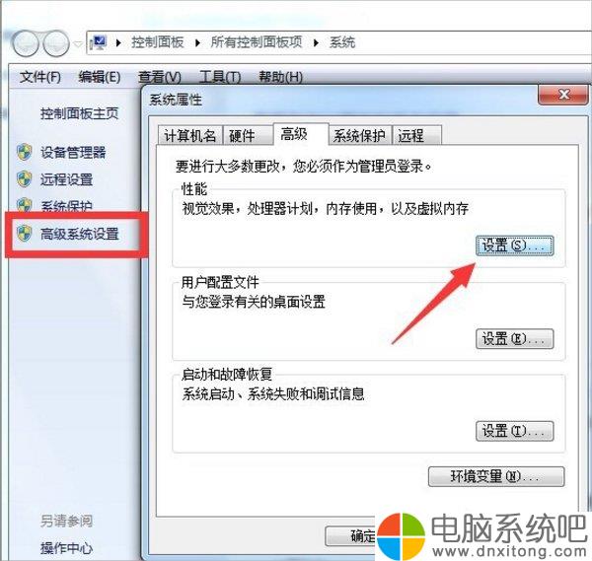
Task: Open the 工具(T) menu
Action: pos(220,77)
